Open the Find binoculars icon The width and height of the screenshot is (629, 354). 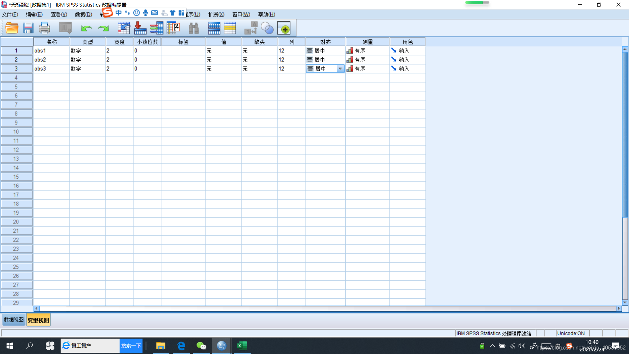click(194, 28)
